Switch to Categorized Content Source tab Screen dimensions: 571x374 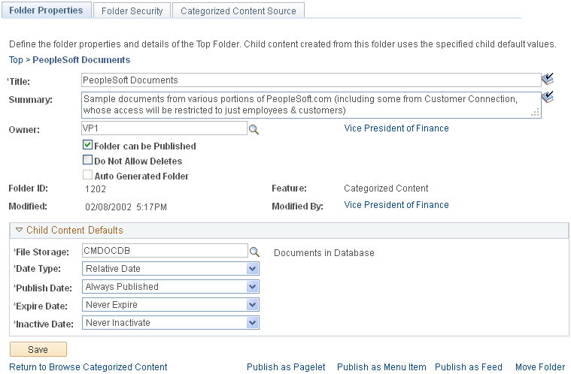[x=238, y=11]
